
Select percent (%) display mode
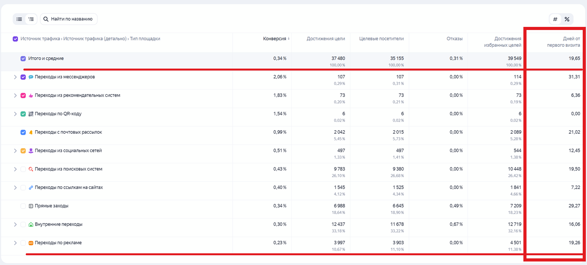tap(567, 19)
